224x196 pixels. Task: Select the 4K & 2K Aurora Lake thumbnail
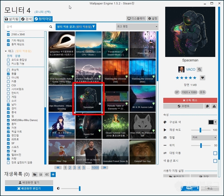pyautogui.click(x=142, y=99)
